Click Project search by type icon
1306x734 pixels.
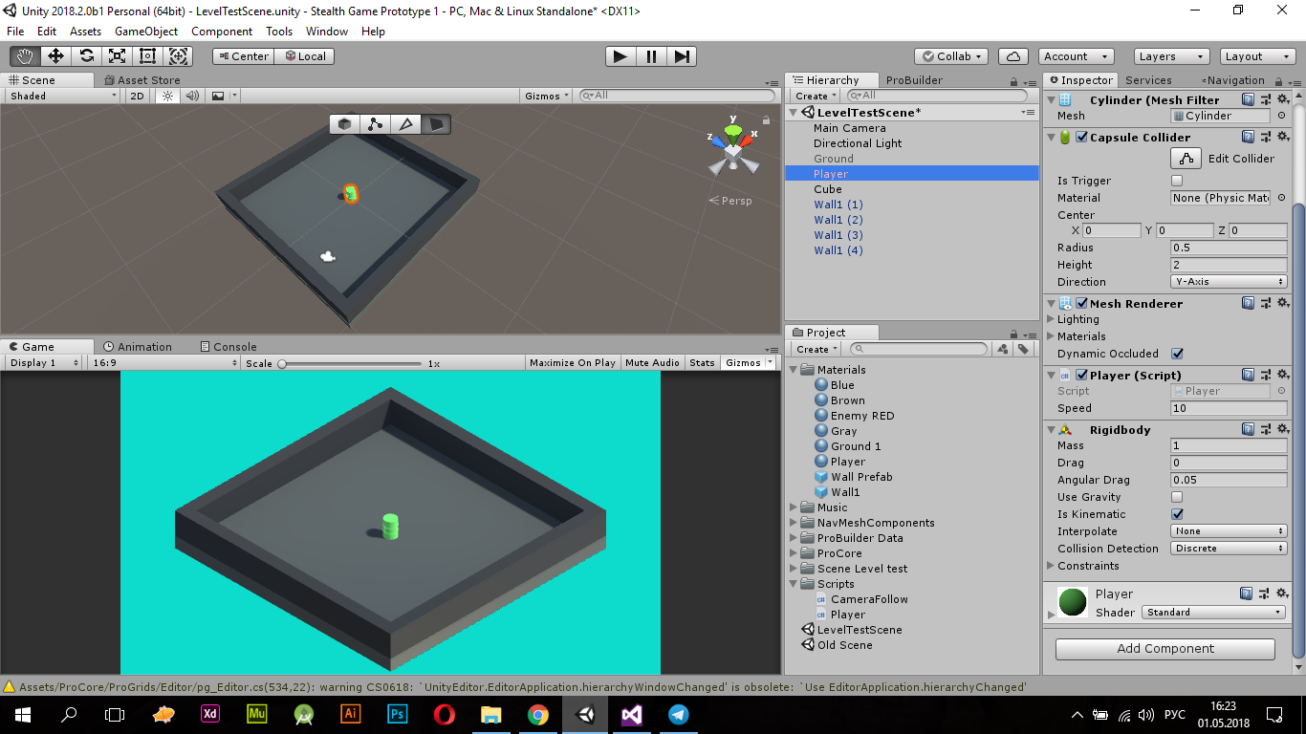[1003, 350]
